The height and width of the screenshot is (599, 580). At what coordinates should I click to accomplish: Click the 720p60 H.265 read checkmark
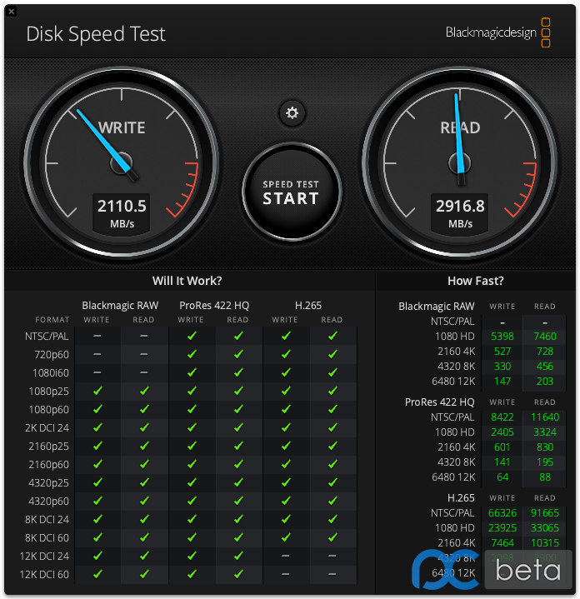click(x=332, y=354)
